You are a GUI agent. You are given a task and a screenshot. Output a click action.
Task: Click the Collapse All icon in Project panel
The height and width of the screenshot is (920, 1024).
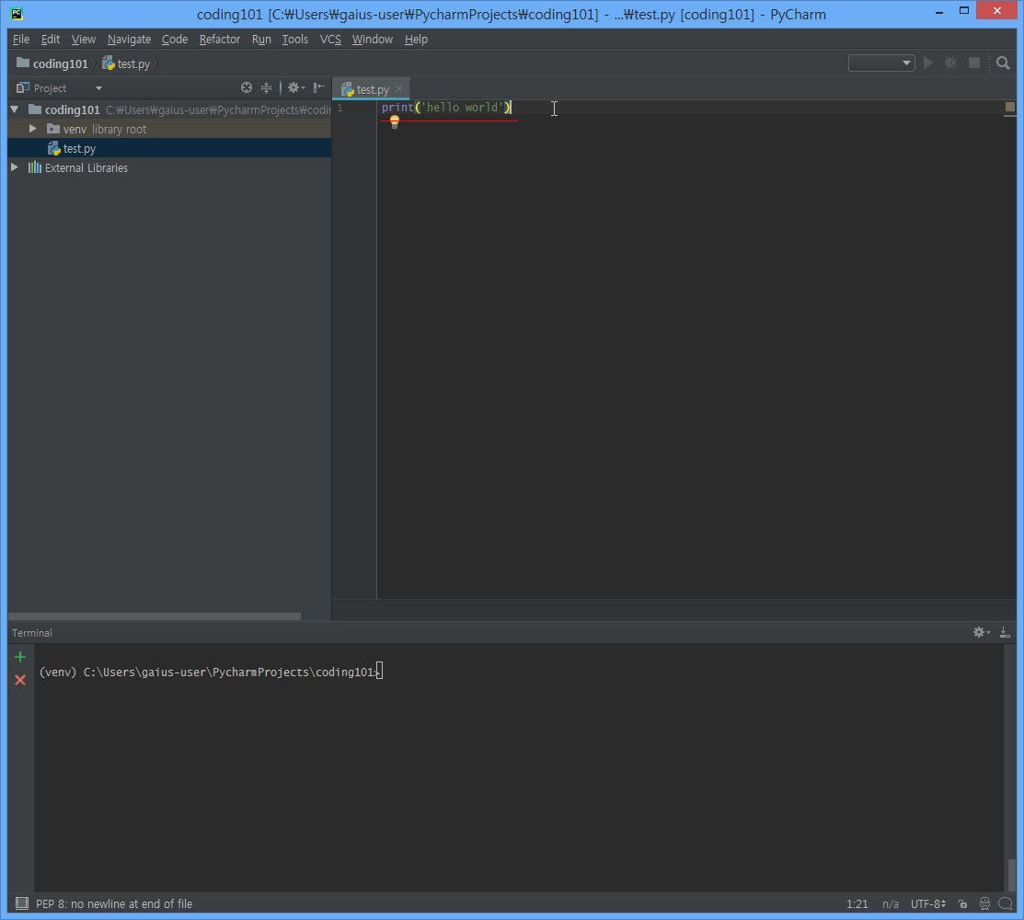click(267, 87)
